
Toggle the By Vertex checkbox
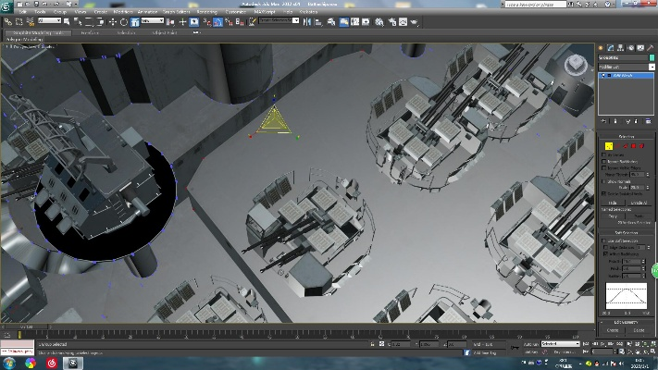click(604, 155)
